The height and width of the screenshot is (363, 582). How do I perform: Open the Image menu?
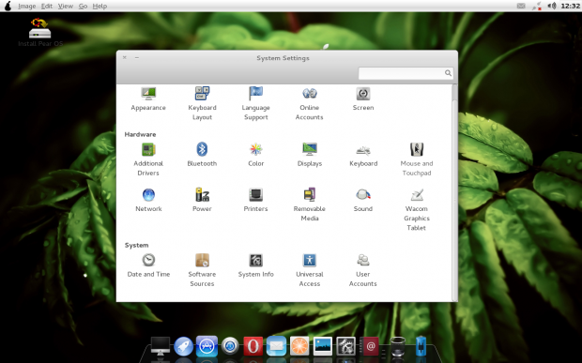click(x=26, y=6)
